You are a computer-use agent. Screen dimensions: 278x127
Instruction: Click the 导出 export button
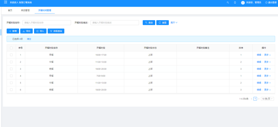[26, 31]
